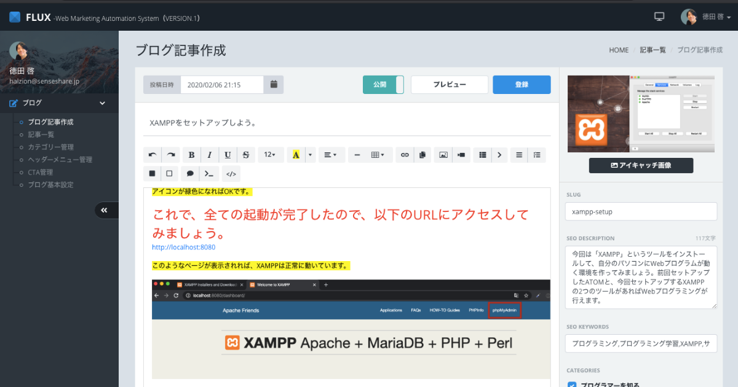Redo the last edit in the editor
Screen dimensions: 738x387
pos(171,155)
